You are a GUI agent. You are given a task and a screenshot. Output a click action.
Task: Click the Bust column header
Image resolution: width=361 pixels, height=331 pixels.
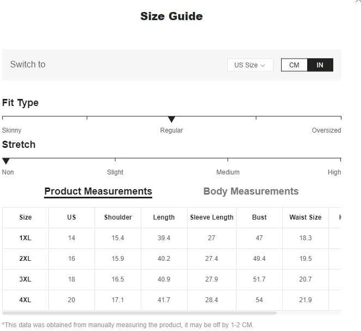coord(259,217)
